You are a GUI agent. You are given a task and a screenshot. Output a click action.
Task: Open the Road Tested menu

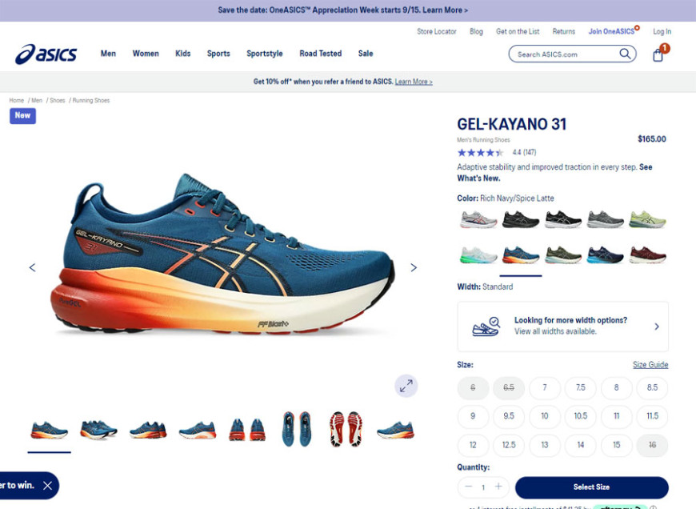pos(321,54)
